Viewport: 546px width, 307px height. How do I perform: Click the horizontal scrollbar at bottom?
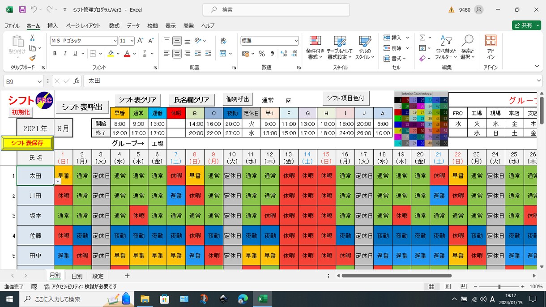[x=397, y=276]
